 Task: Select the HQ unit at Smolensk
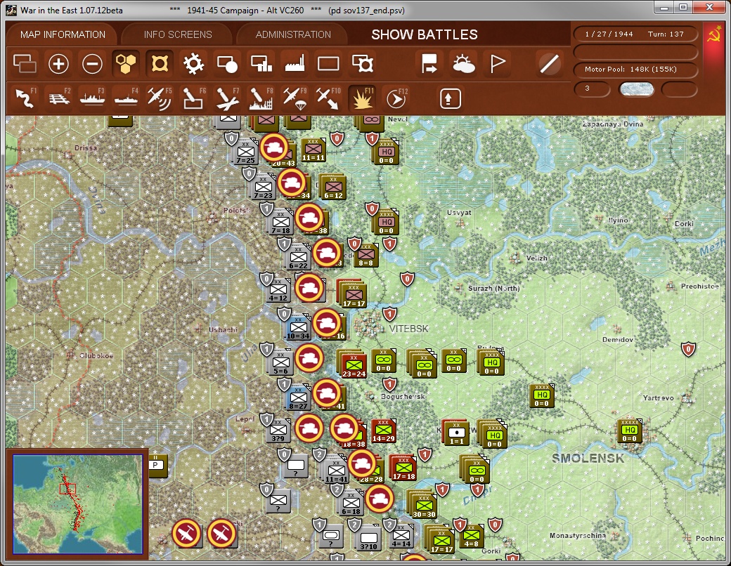click(629, 430)
